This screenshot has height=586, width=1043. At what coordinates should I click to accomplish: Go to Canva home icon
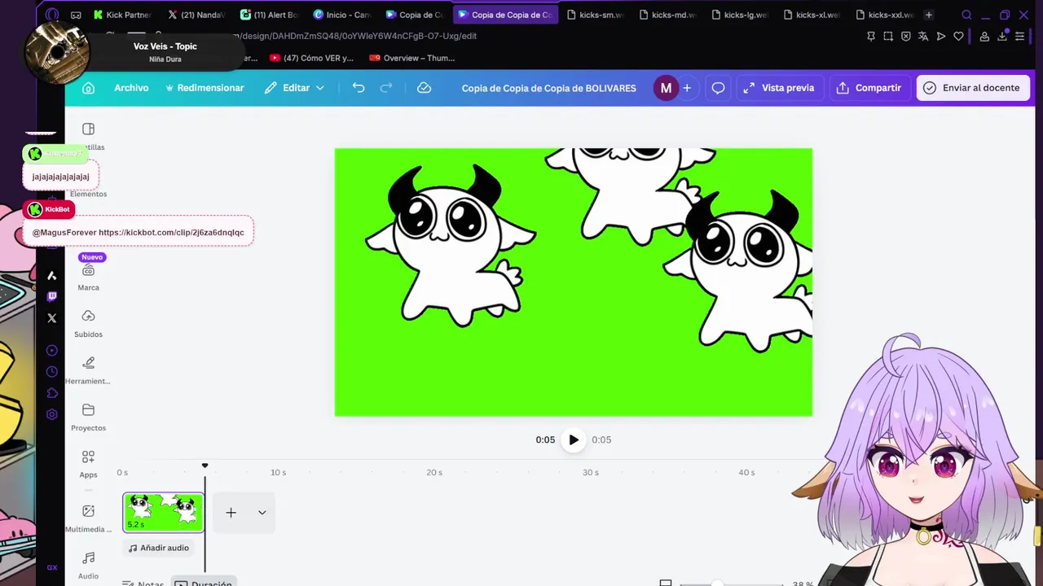coord(88,88)
